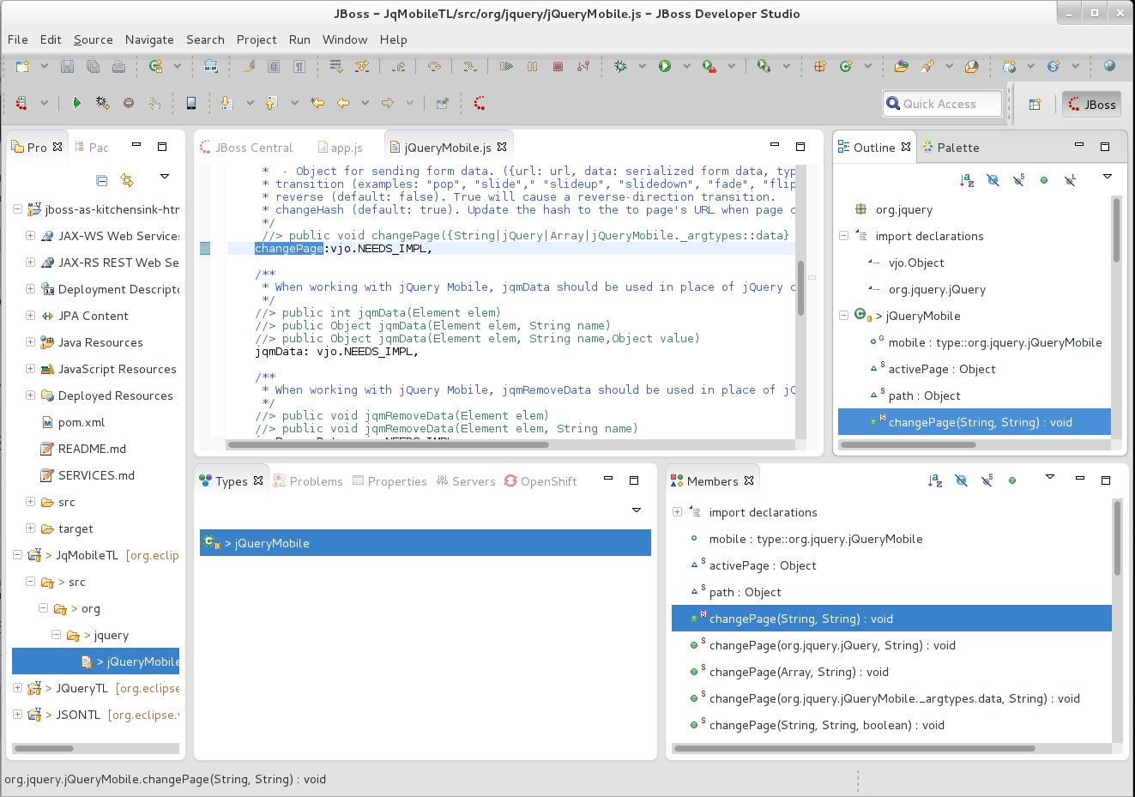
Task: Click the Open Type folder icon
Action: pyautogui.click(x=901, y=66)
